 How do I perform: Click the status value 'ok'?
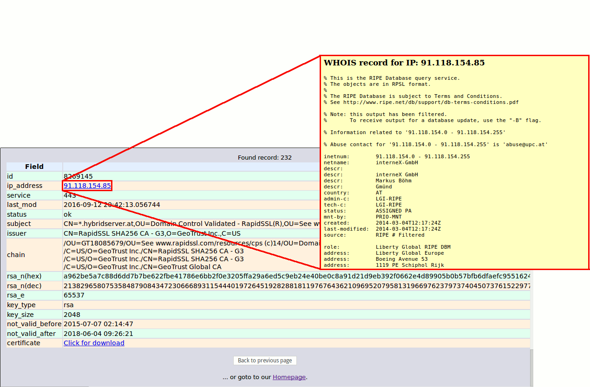(x=68, y=214)
